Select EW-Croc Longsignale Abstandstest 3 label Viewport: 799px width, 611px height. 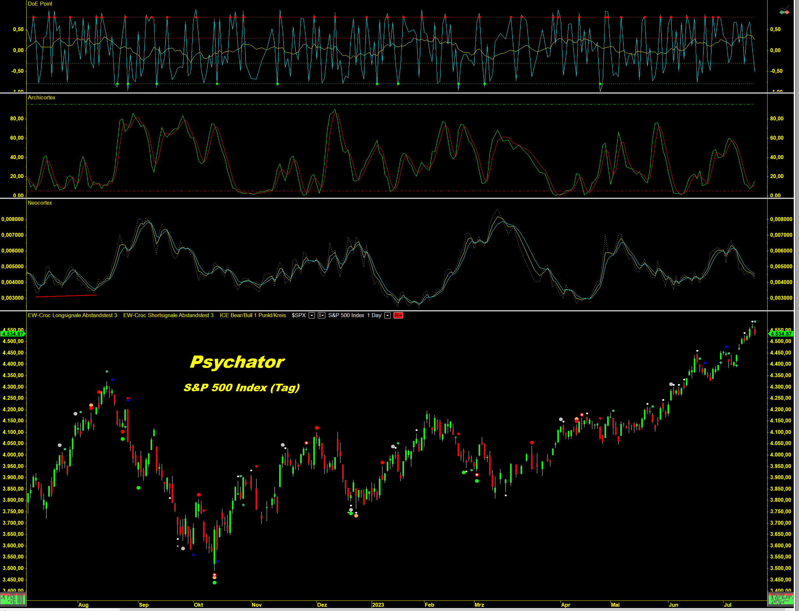pos(72,315)
